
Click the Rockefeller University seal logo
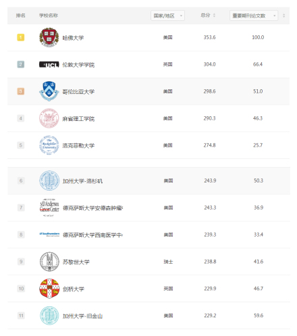coord(49,145)
